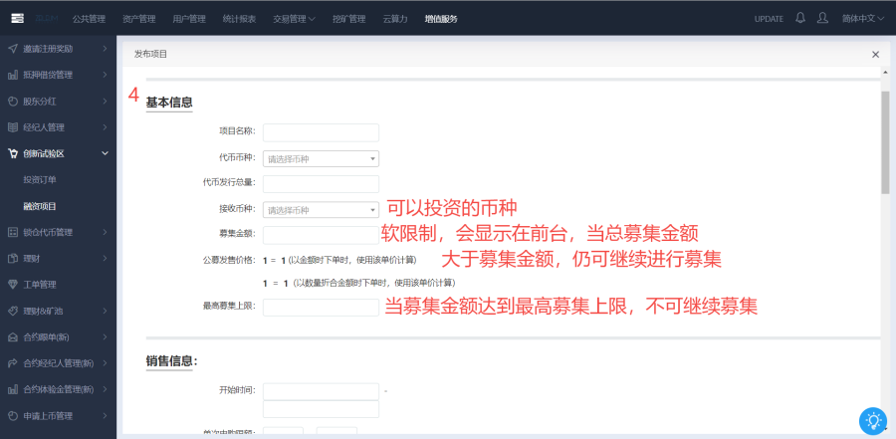
Task: Open the 云算力 top menu
Action: (x=395, y=19)
